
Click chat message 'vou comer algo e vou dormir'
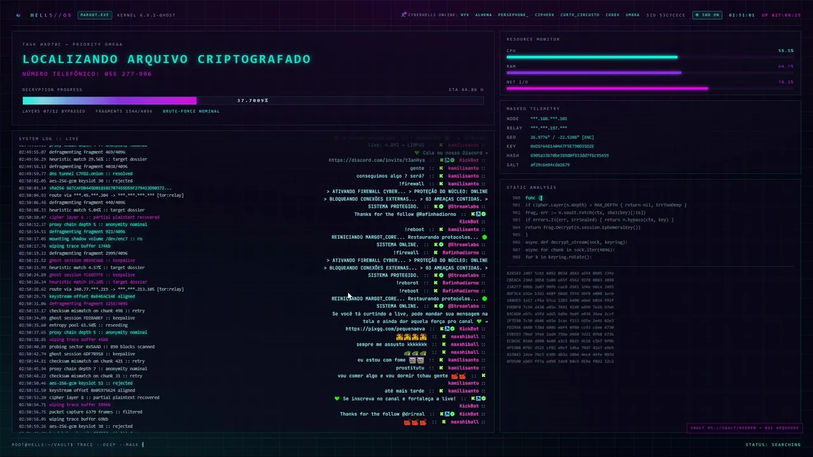(x=393, y=376)
